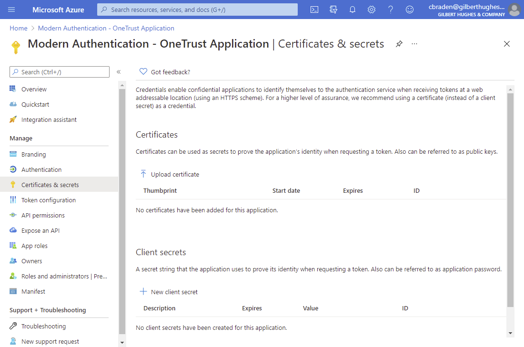Click New client secret button

coord(169,292)
